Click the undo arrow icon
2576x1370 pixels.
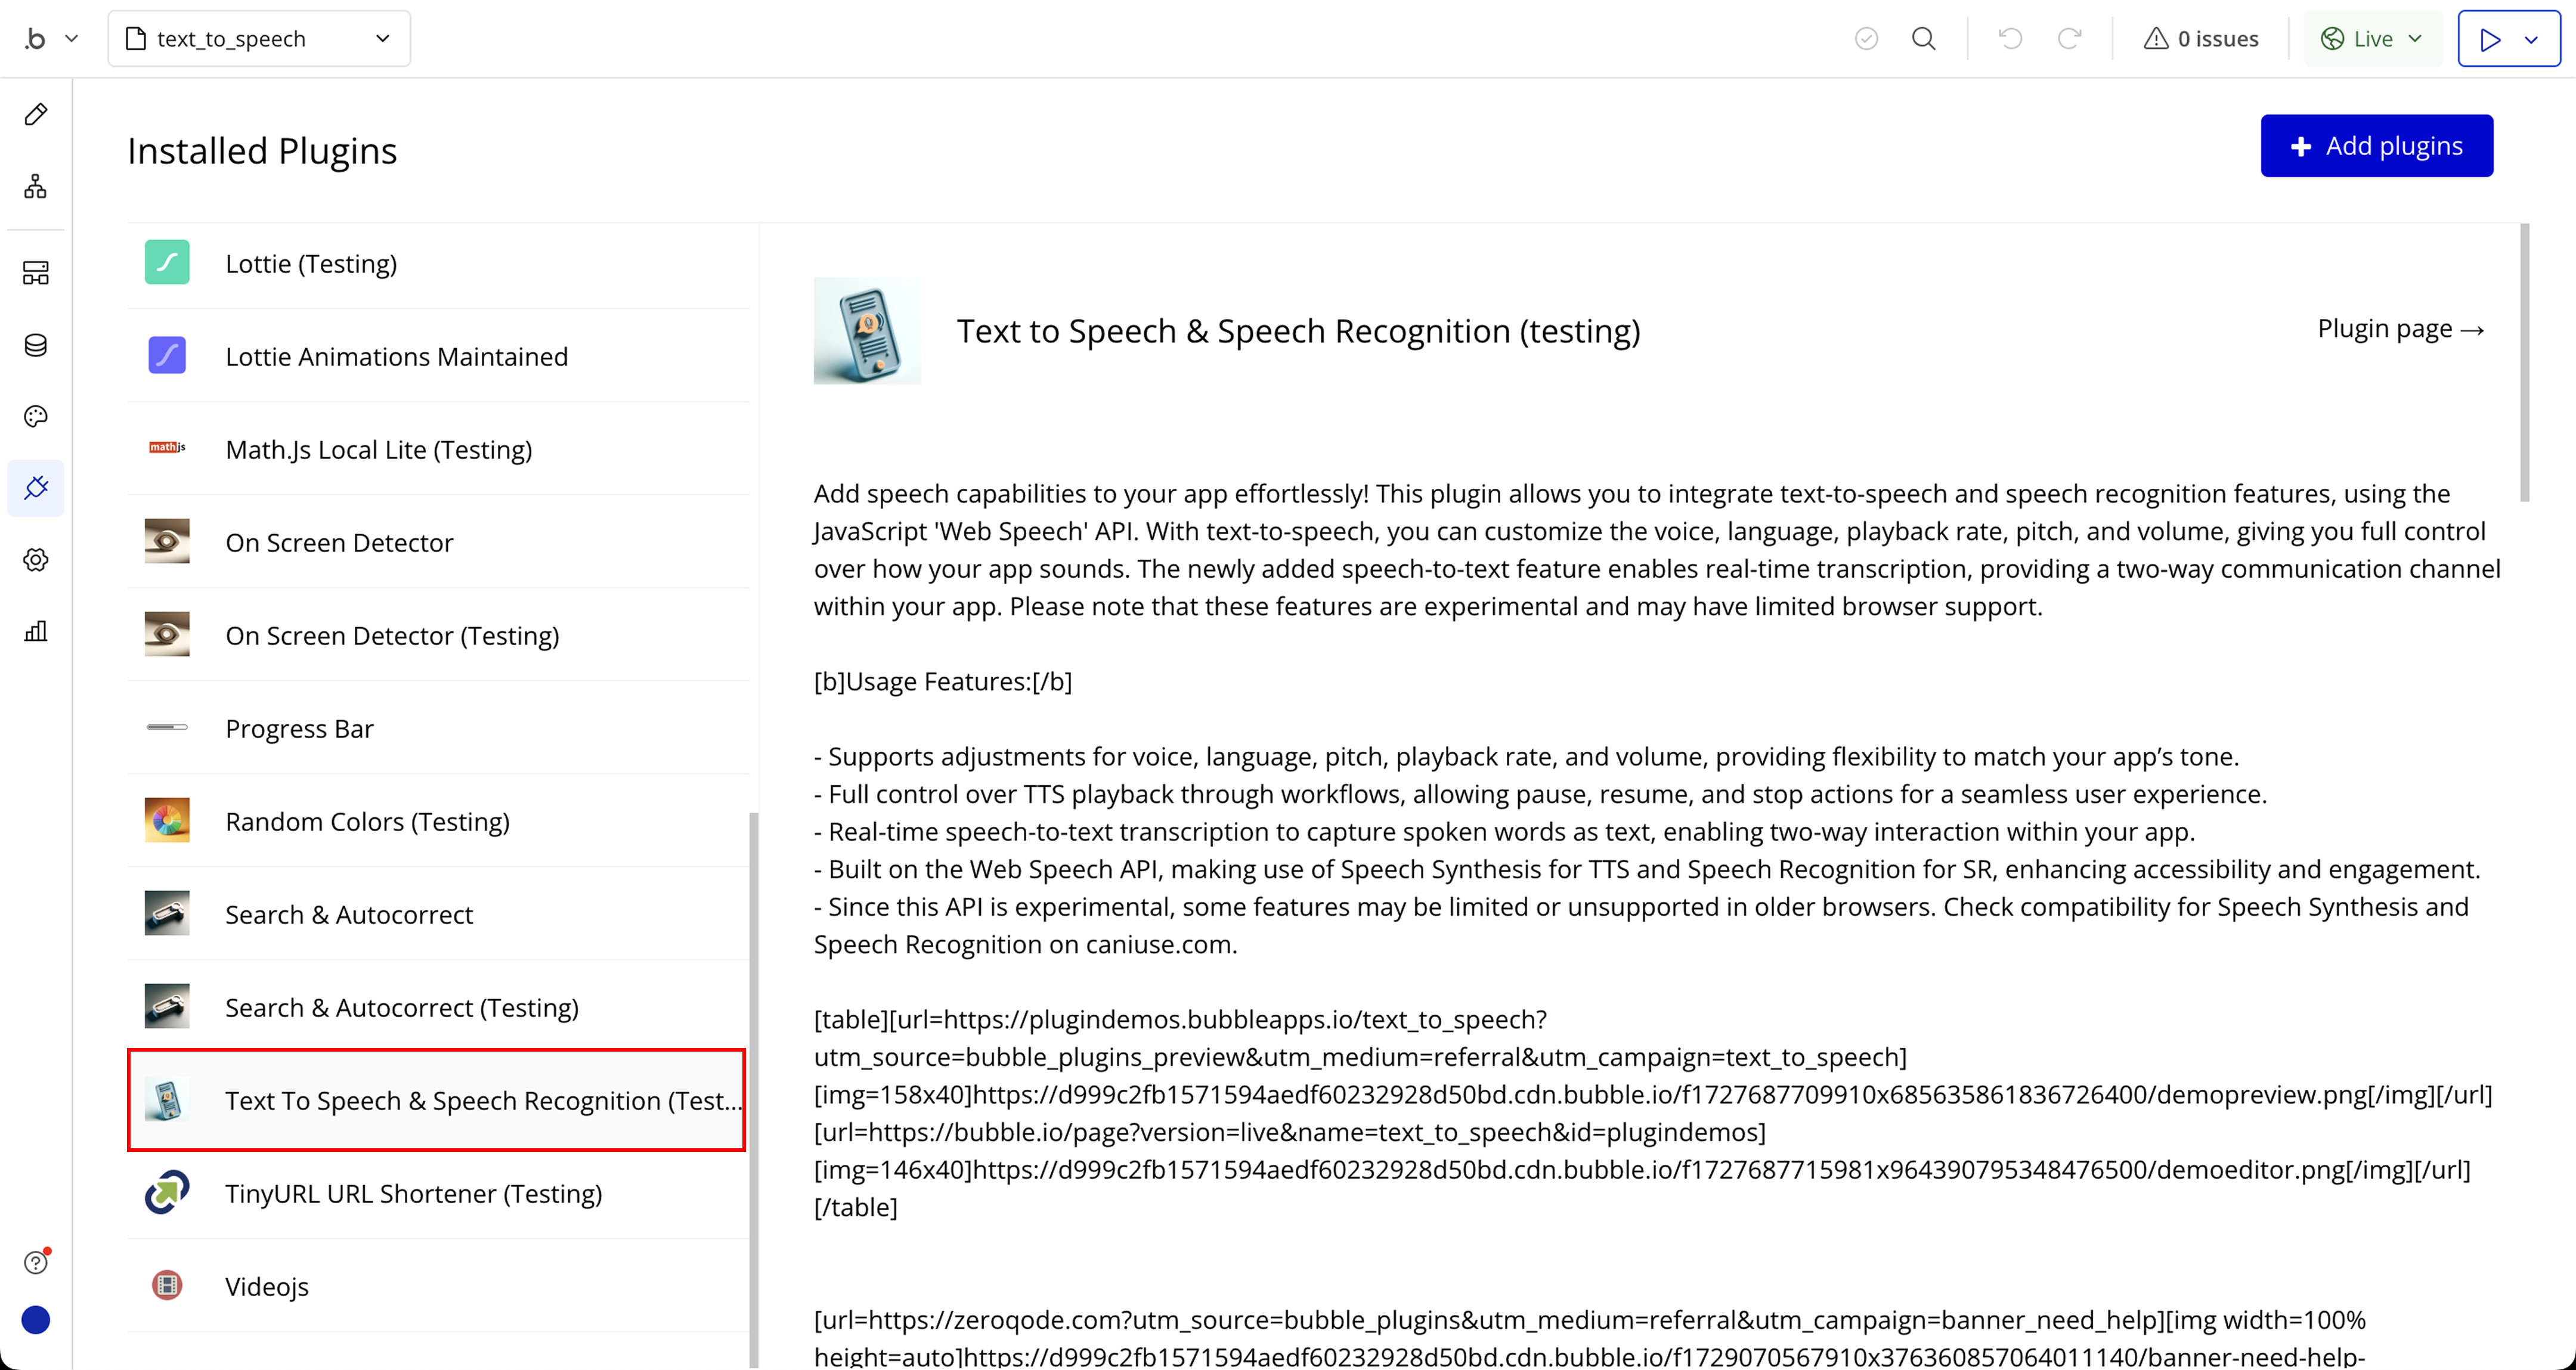2010,39
